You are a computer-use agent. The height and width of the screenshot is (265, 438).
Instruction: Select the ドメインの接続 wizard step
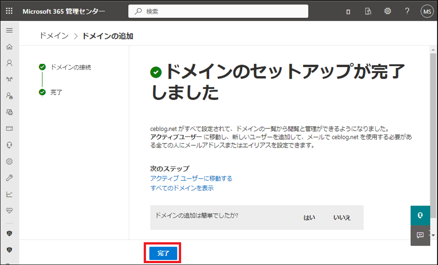71,67
